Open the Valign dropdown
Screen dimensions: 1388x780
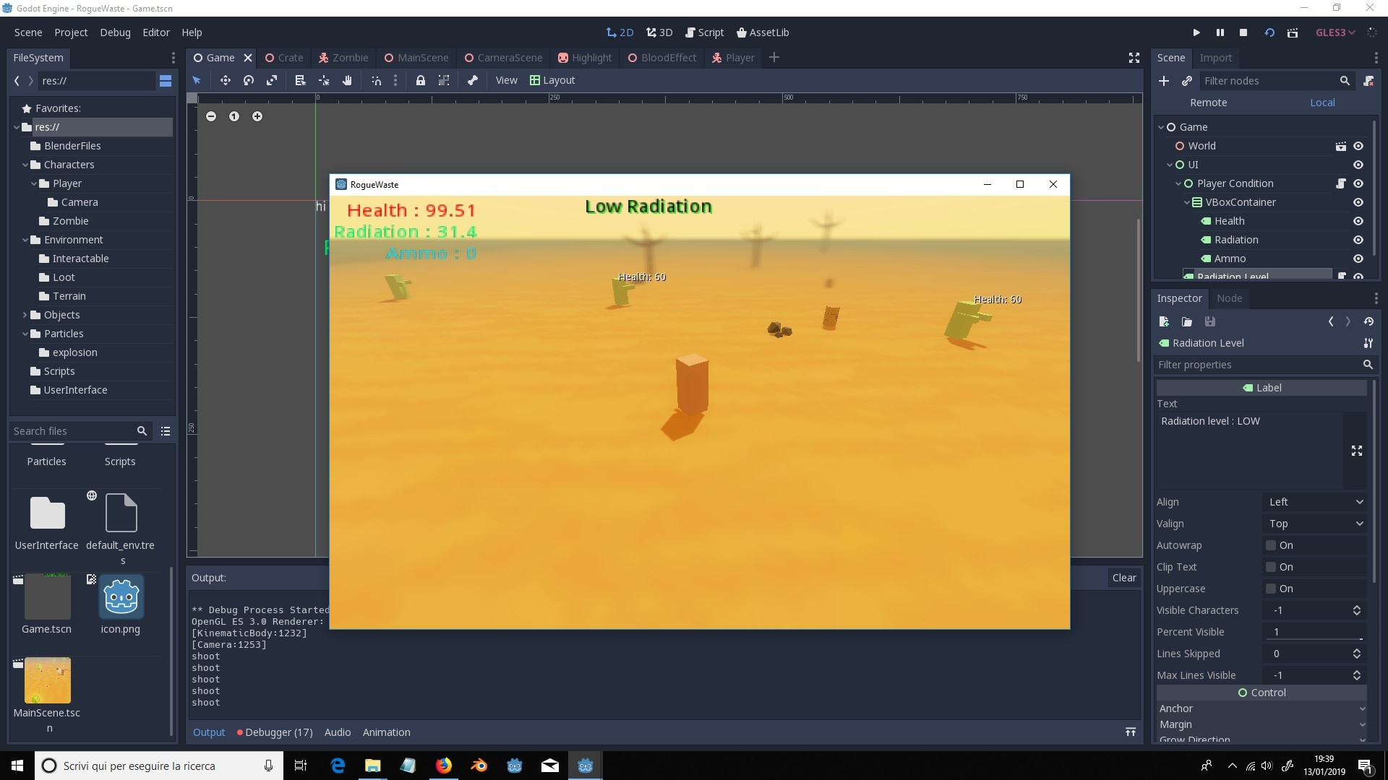(x=1315, y=524)
